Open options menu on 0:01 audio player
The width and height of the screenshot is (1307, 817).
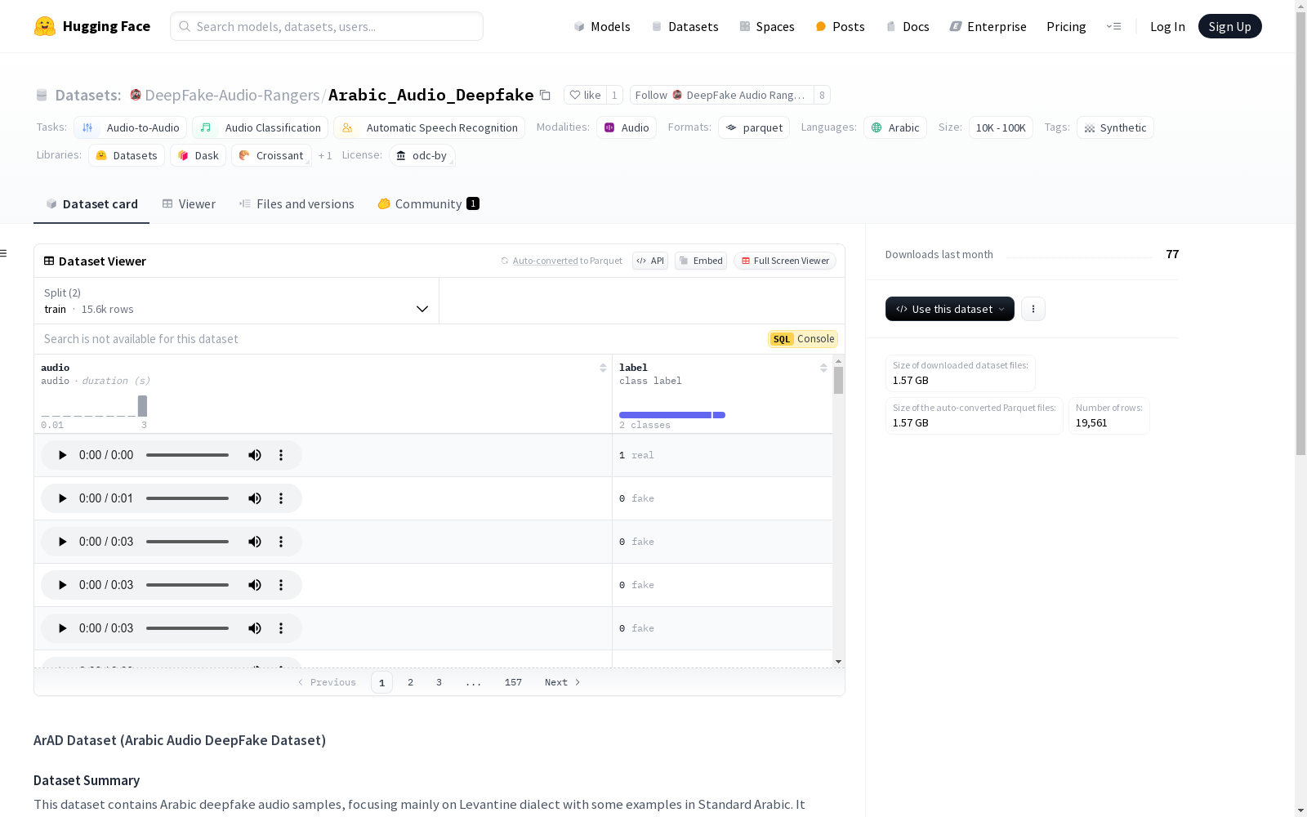[281, 498]
